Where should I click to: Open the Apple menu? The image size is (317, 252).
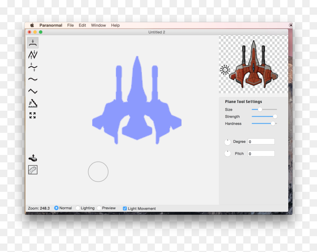click(x=32, y=25)
